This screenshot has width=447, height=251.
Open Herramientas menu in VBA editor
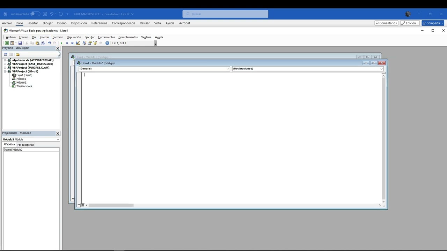107,37
